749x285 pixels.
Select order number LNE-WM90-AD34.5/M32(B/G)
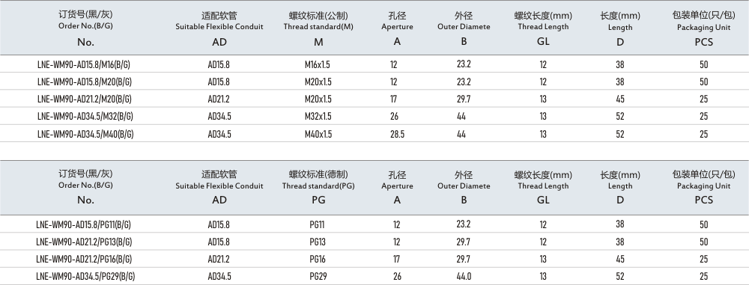(85, 116)
